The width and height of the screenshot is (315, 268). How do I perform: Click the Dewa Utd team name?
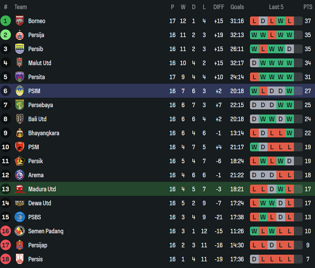click(x=40, y=203)
